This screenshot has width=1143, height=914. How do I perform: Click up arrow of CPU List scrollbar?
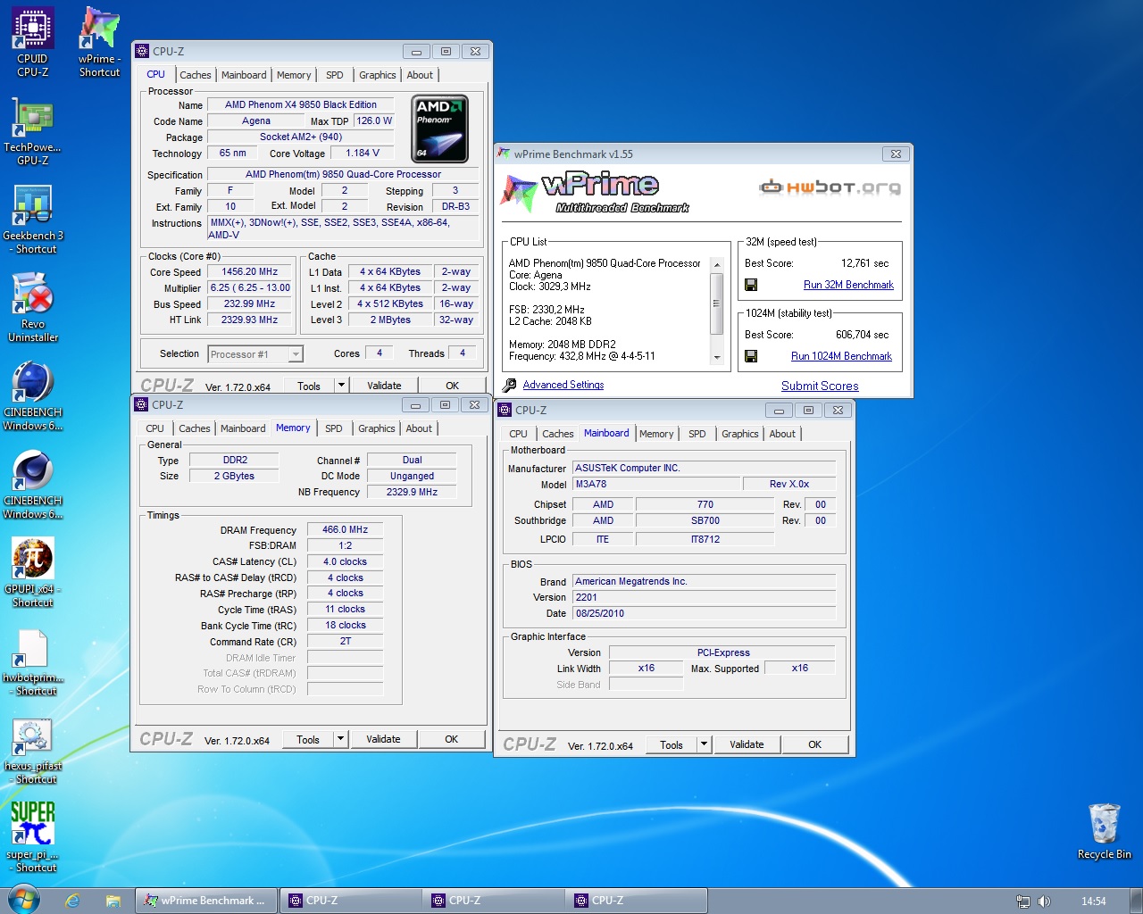[716, 265]
